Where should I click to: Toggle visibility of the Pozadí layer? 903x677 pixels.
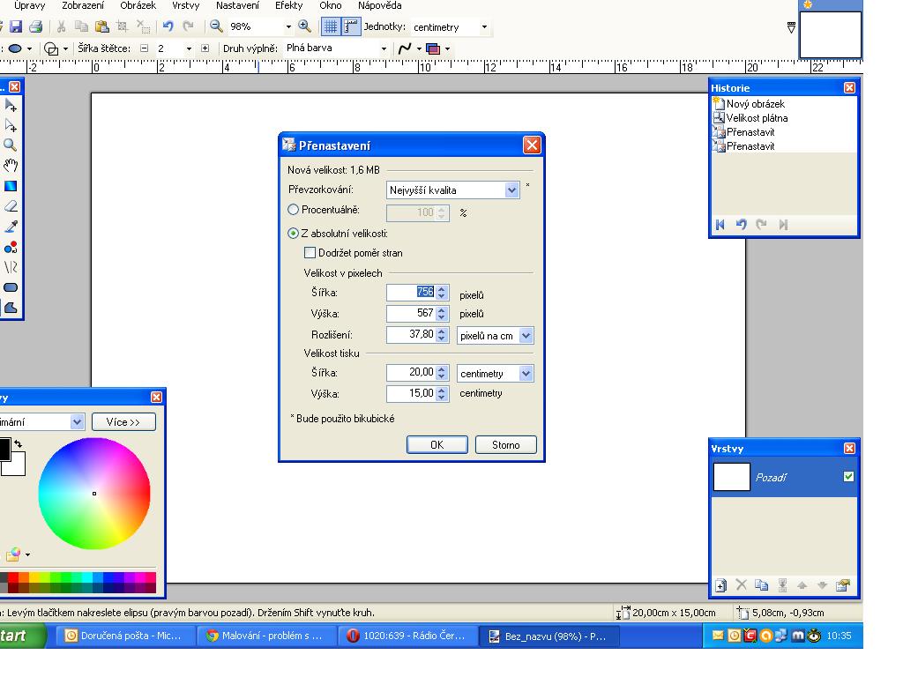[x=848, y=477]
